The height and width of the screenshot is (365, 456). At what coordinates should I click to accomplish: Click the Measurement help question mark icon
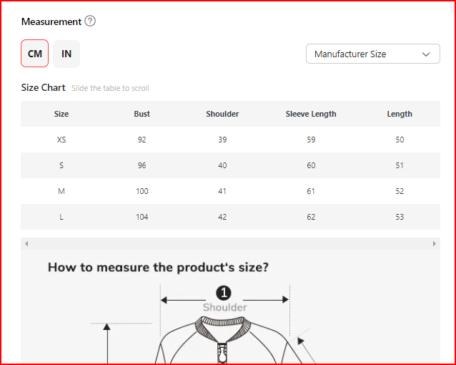click(90, 21)
